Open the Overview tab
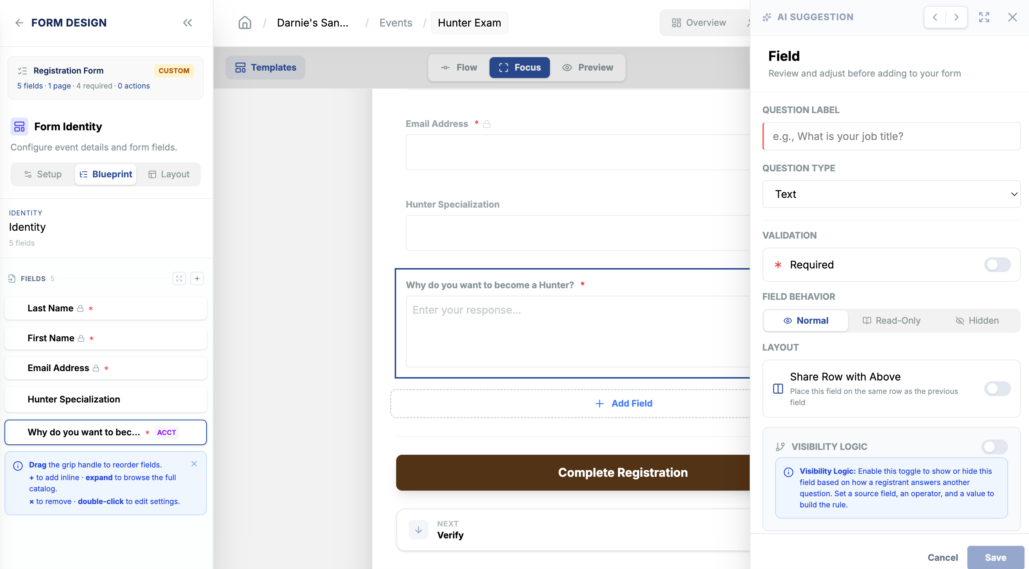Image resolution: width=1029 pixels, height=569 pixels. click(x=699, y=23)
